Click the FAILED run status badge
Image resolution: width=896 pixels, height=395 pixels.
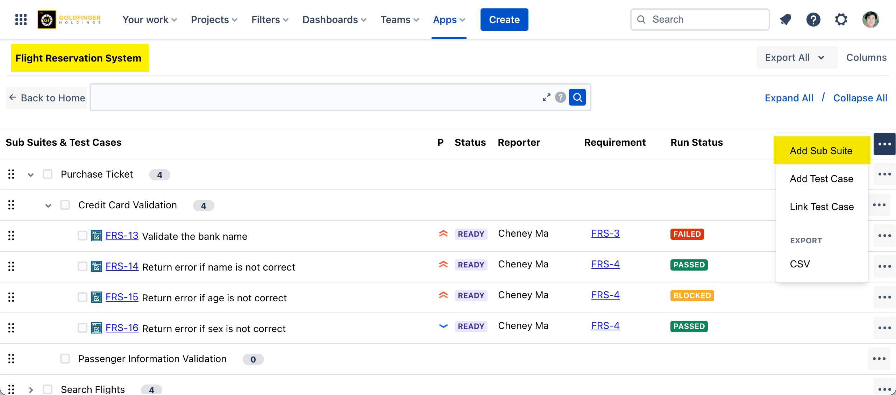click(x=687, y=234)
